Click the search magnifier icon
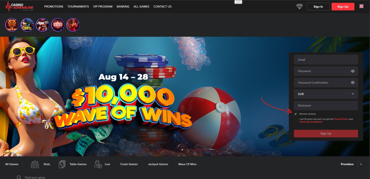 point(19,177)
